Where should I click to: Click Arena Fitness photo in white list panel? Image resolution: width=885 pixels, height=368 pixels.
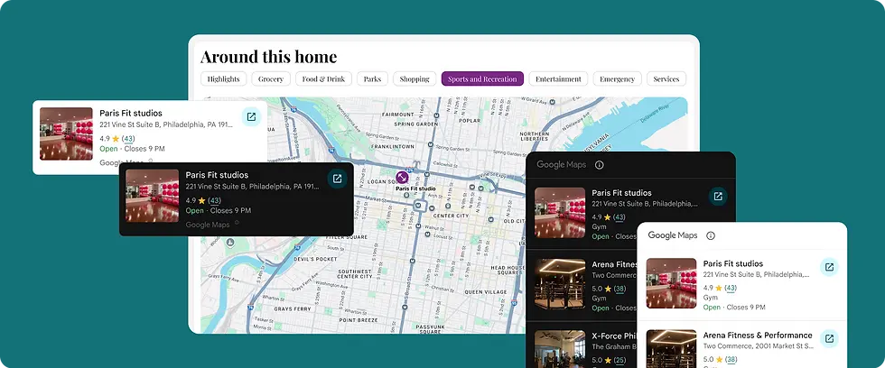(671, 349)
